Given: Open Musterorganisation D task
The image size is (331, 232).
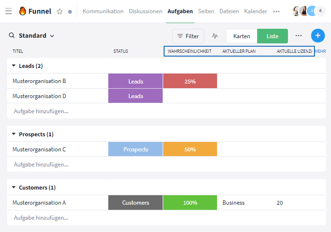Looking at the screenshot, I should [39, 96].
